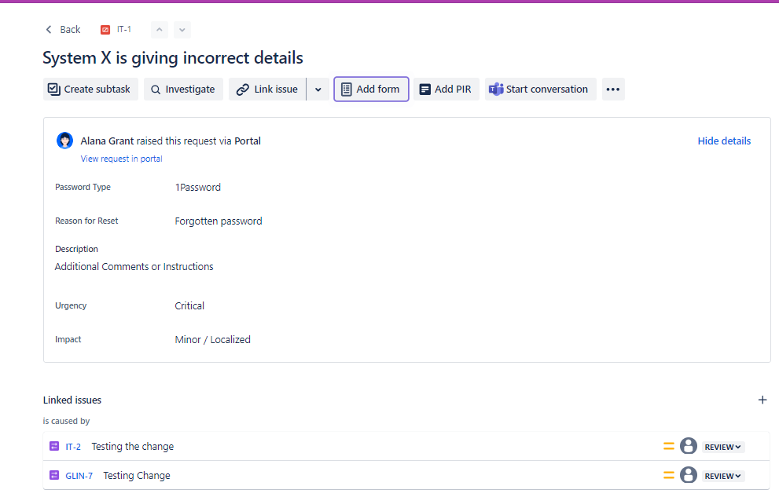The image size is (779, 497).
Task: Collapse the request details via Hide details
Action: [x=724, y=141]
